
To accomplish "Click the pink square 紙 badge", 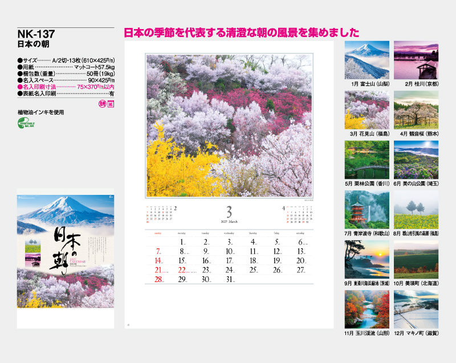I will 111,104.
